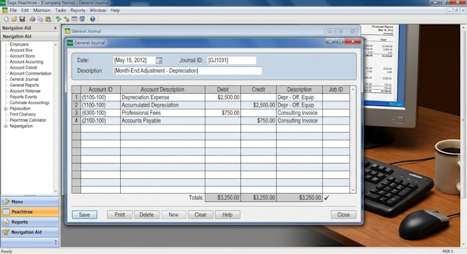Viewport: 467px width, 254px height.
Task: Click the navigation tree scroll-down arrow
Action: pyautogui.click(x=56, y=191)
